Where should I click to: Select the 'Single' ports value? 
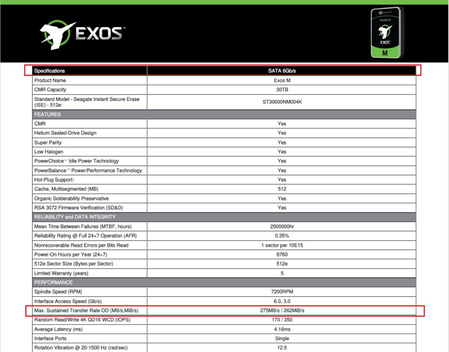pos(282,338)
